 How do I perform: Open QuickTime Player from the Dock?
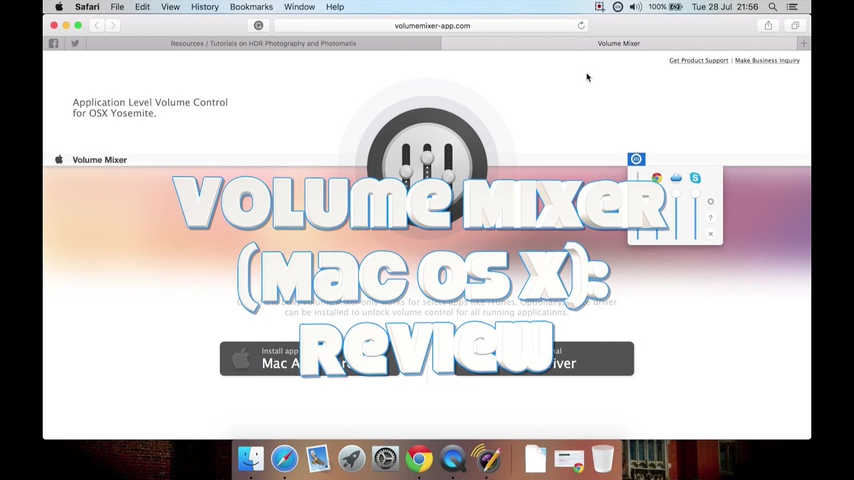452,458
